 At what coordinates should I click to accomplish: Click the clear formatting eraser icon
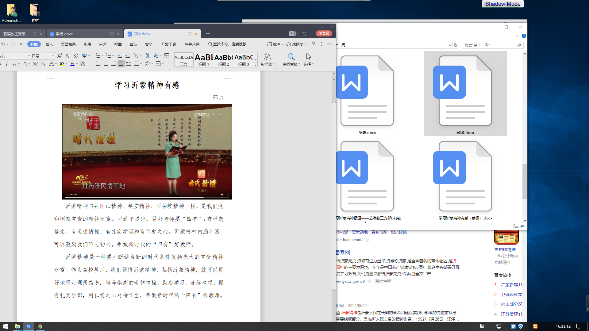coord(76,56)
